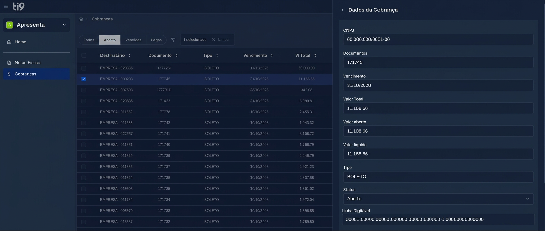The image size is (545, 231).
Task: Open the Status dropdown showing Aberto
Action: [438, 199]
